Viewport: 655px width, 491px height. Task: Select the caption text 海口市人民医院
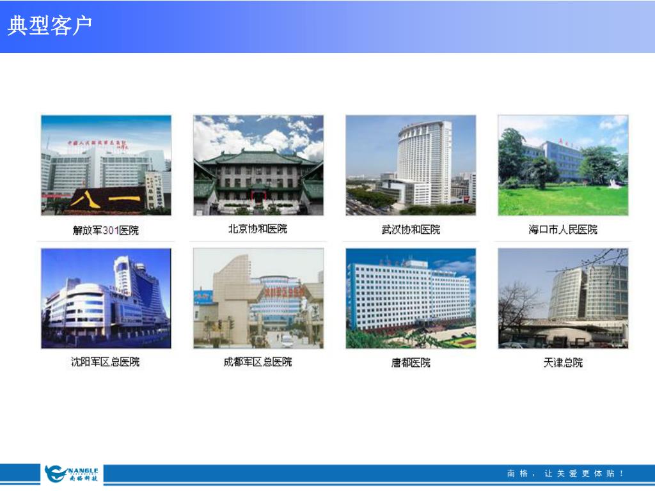[563, 230]
